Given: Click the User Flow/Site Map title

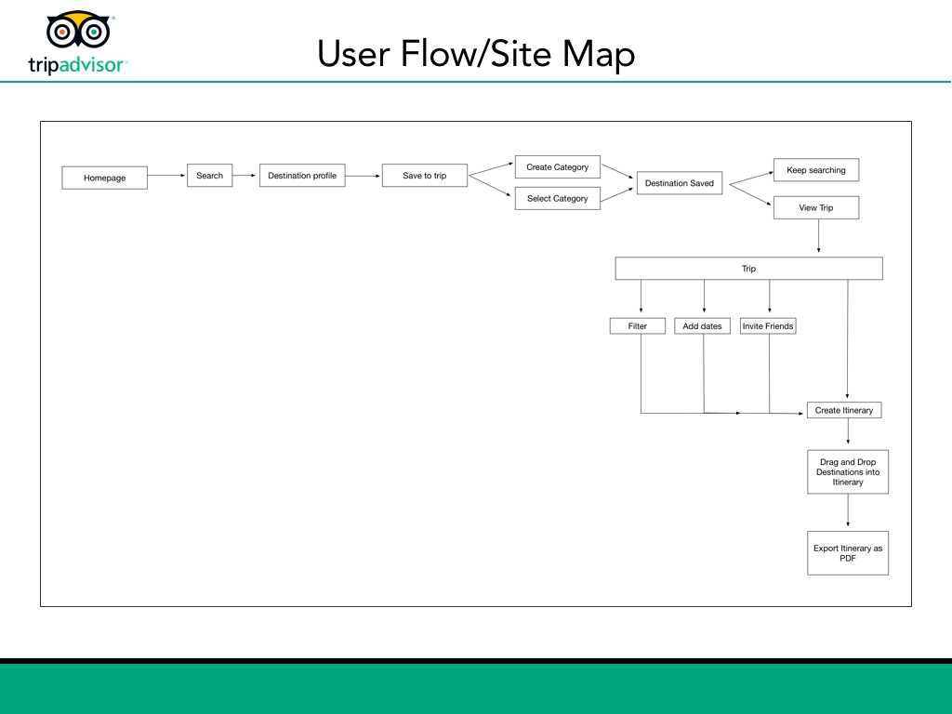Looking at the screenshot, I should pyautogui.click(x=476, y=54).
